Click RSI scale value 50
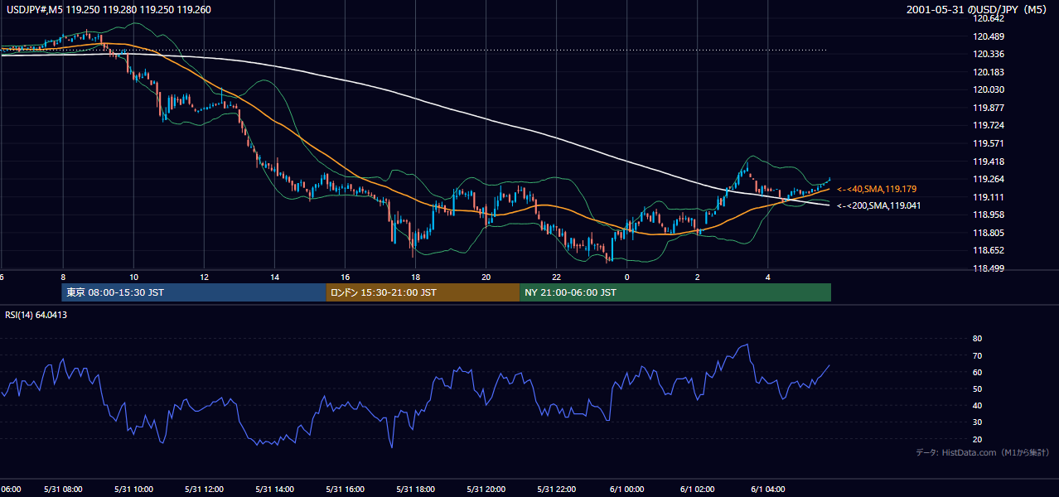The height and width of the screenshot is (497, 1059). (977, 388)
